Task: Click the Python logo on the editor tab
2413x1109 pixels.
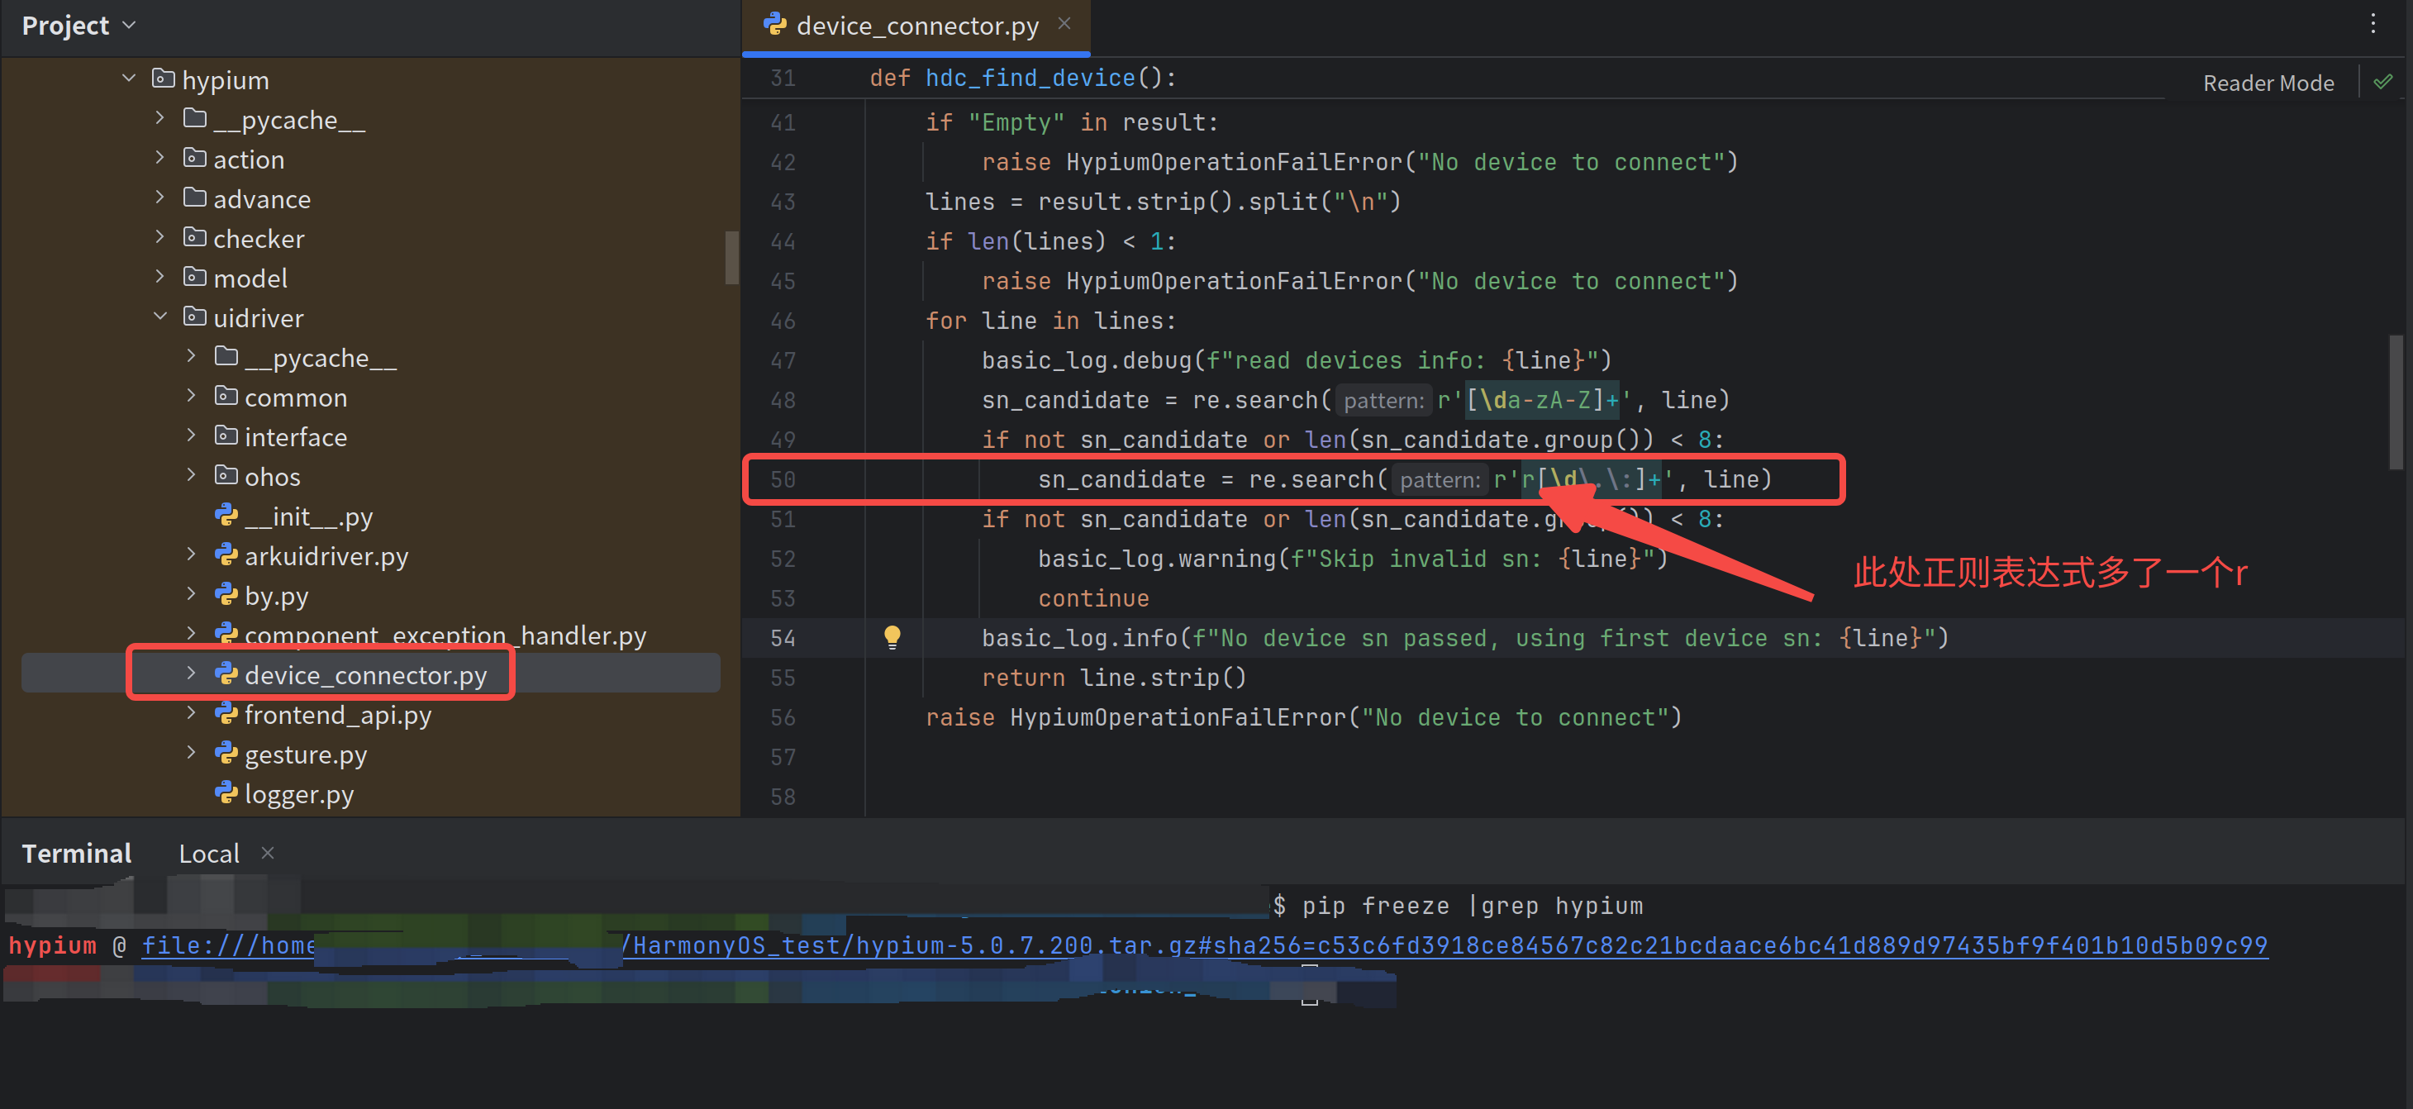Action: point(774,24)
